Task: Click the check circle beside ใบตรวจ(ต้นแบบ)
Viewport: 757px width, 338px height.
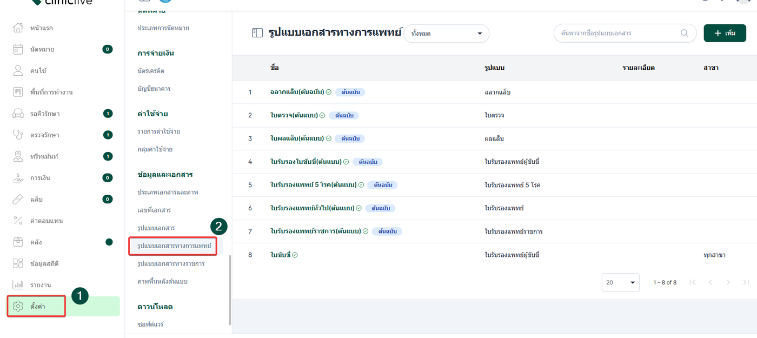Action: pos(322,115)
